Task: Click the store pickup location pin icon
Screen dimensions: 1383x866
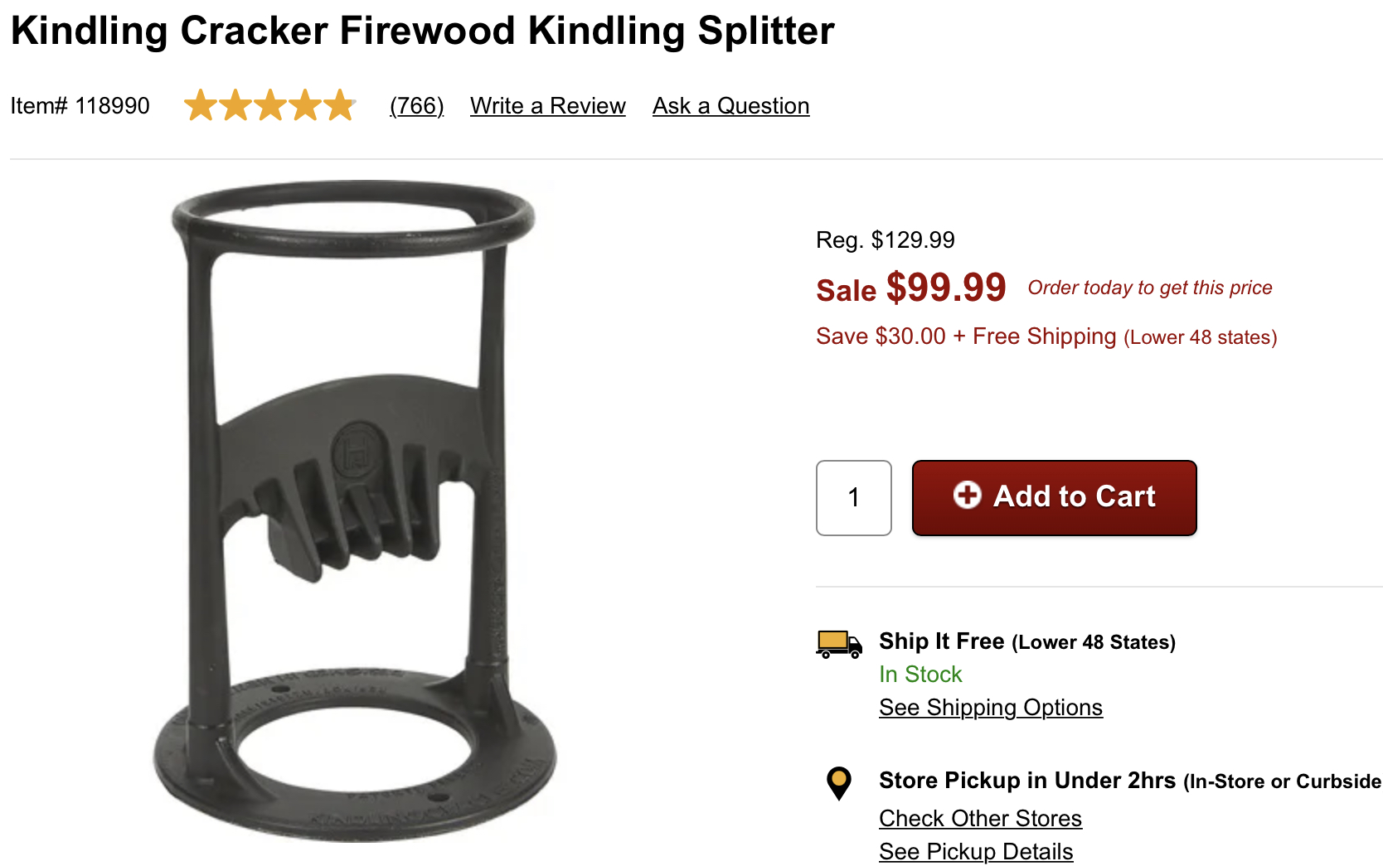Action: coord(839,782)
